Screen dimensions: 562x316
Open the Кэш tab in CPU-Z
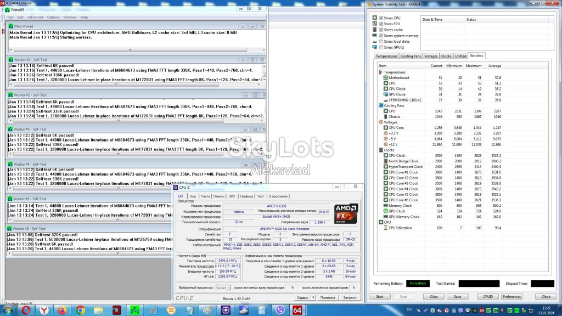(193, 196)
